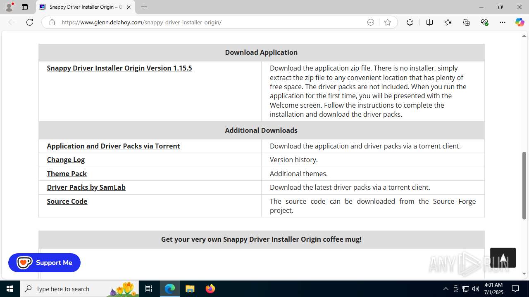This screenshot has height=297, width=529.
Task: Open Copilot sidebar
Action: tap(519, 22)
